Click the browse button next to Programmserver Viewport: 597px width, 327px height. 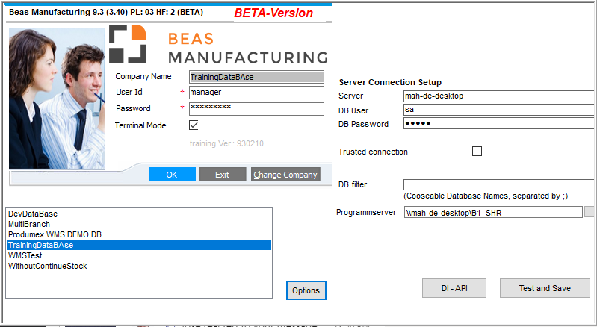[x=590, y=213]
